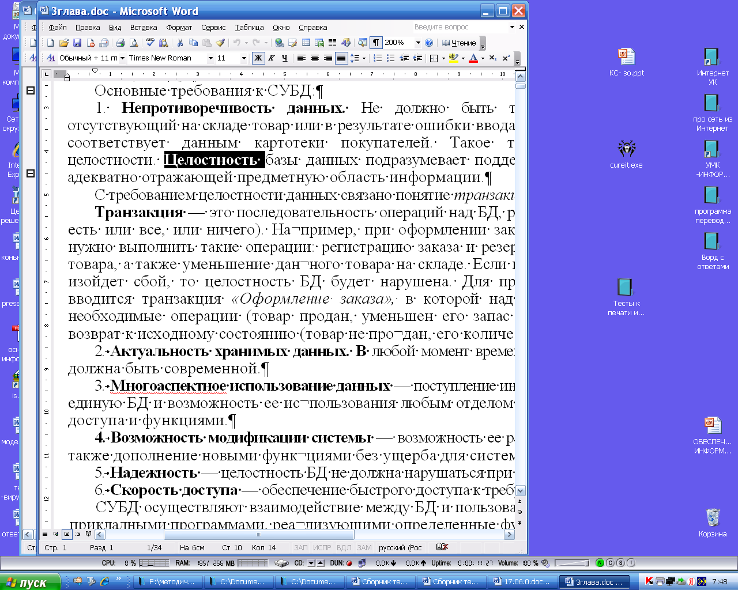Apply red font color button
The height and width of the screenshot is (590, 738).
pos(473,58)
